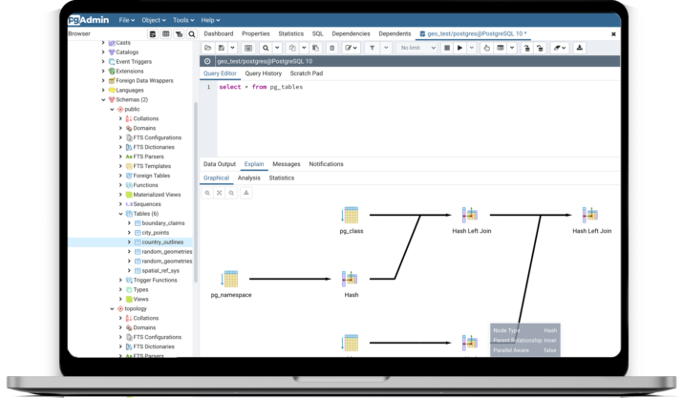The height and width of the screenshot is (398, 683).
Task: Click the zoom in icon in the Graphical explain toolbar
Action: coord(207,193)
